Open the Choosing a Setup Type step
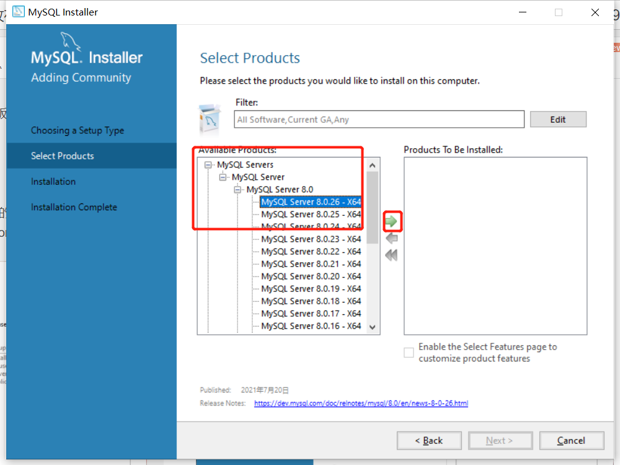The image size is (620, 465). tap(77, 130)
